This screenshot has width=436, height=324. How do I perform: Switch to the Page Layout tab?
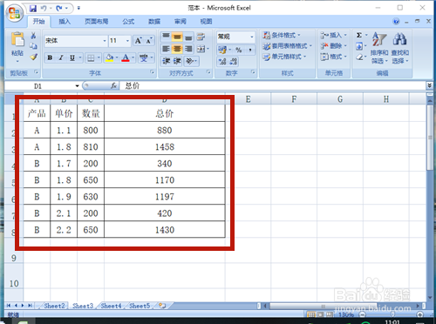tap(96, 22)
